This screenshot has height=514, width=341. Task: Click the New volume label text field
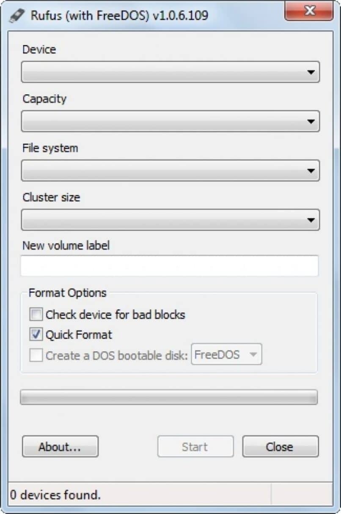(x=169, y=266)
